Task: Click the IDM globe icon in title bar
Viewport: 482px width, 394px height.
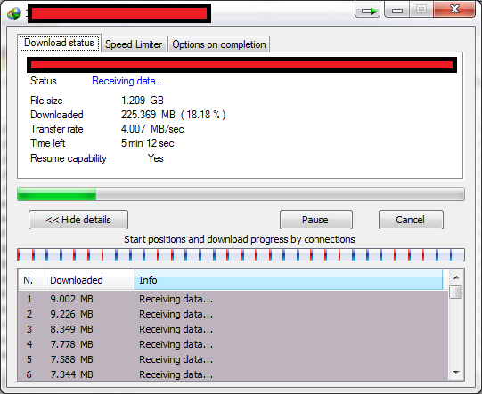Action: coord(14,13)
